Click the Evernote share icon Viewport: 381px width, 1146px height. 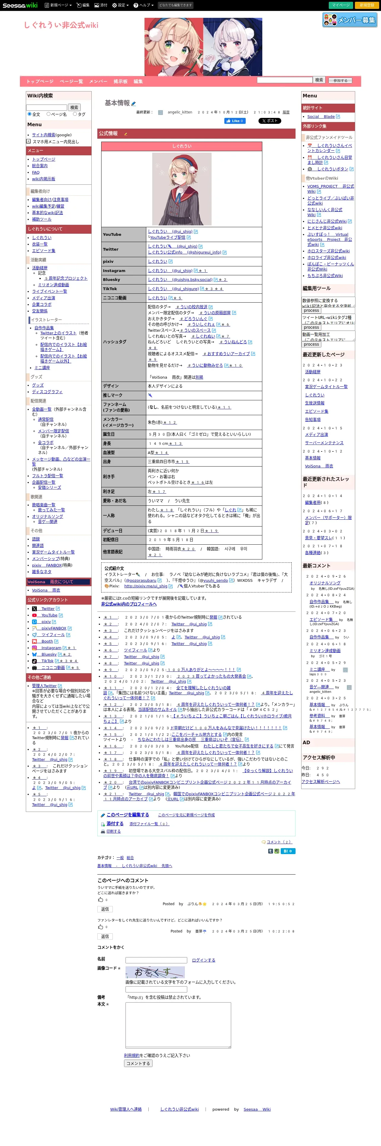(277, 851)
